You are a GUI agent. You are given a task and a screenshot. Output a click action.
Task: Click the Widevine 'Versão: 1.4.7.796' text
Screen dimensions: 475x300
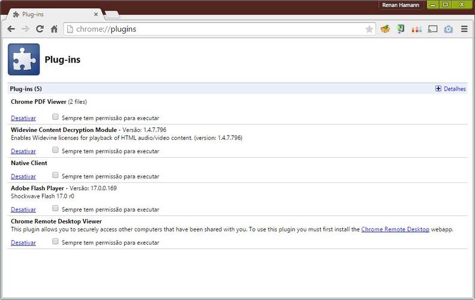tap(144, 130)
